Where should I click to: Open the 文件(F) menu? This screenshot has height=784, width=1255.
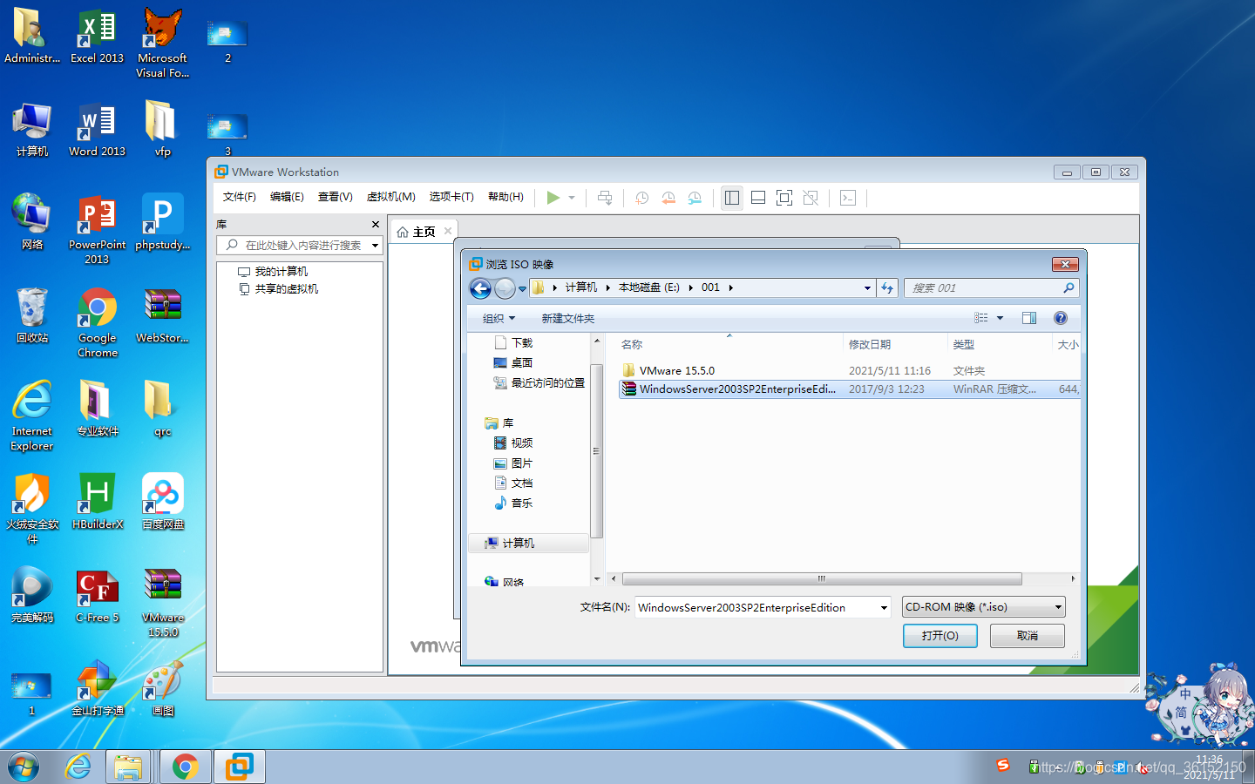coord(240,197)
